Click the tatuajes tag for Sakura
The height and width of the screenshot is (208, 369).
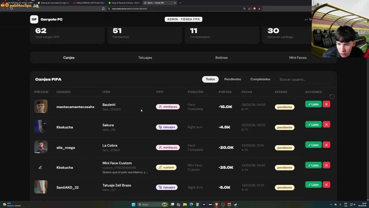click(167, 127)
